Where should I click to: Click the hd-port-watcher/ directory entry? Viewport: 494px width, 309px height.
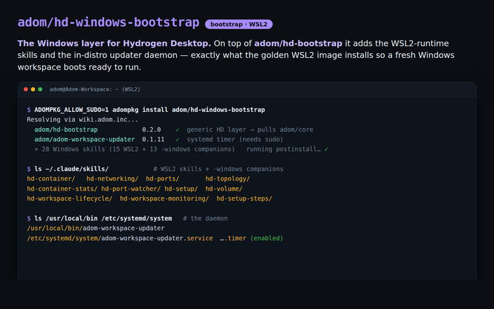131,189
